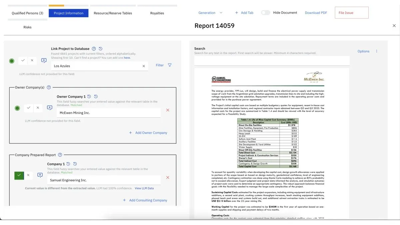Select the green radio for Link Project
The height and width of the screenshot is (225, 400).
[x=12, y=61]
